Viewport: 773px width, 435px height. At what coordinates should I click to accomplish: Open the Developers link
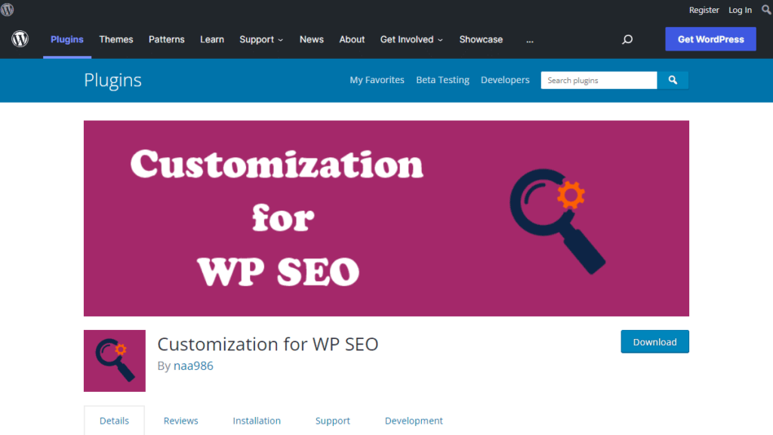[x=505, y=80]
